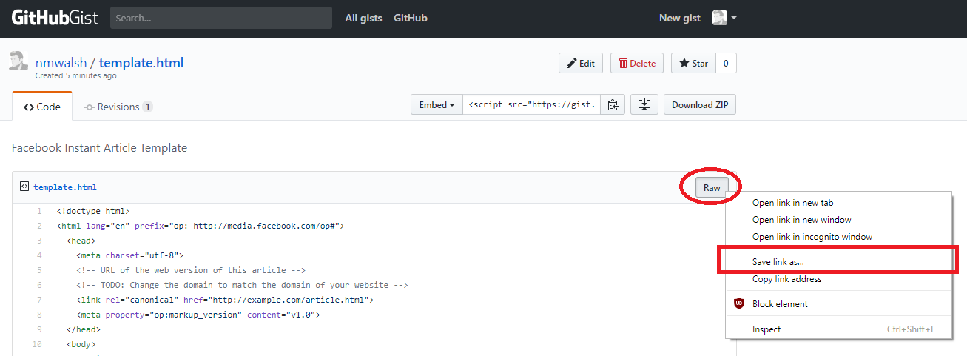Image resolution: width=967 pixels, height=356 pixels.
Task: Click the red Delete button
Action: [637, 64]
